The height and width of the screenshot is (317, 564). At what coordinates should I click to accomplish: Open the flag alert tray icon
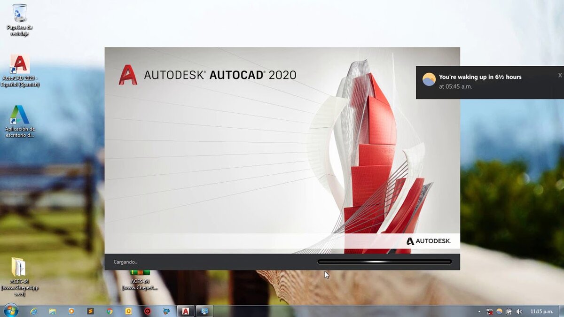pyautogui.click(x=489, y=311)
